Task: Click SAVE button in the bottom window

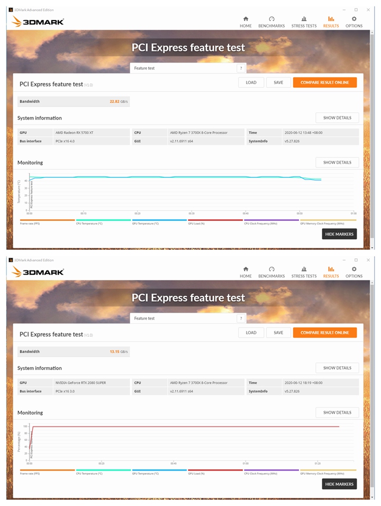Action: 278,333
